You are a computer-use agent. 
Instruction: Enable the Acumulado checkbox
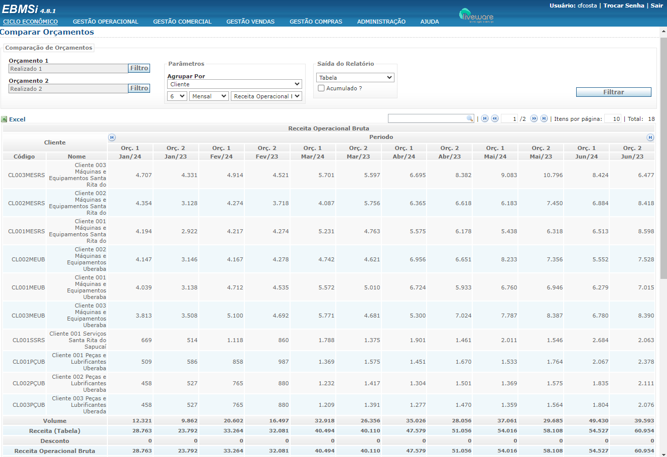(x=321, y=88)
